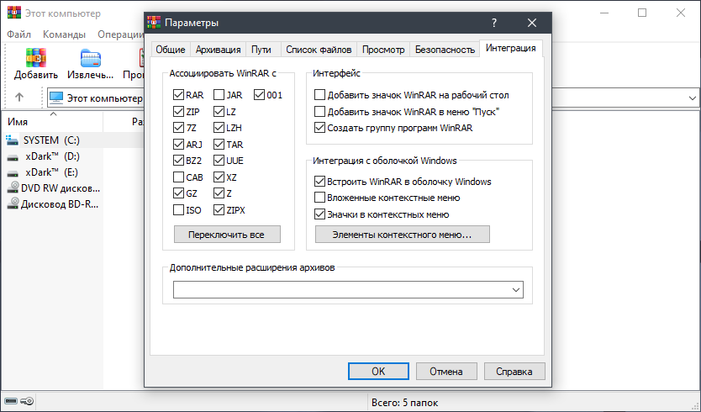Click the SYSTEM (C:) drive icon

pyautogui.click(x=13, y=140)
